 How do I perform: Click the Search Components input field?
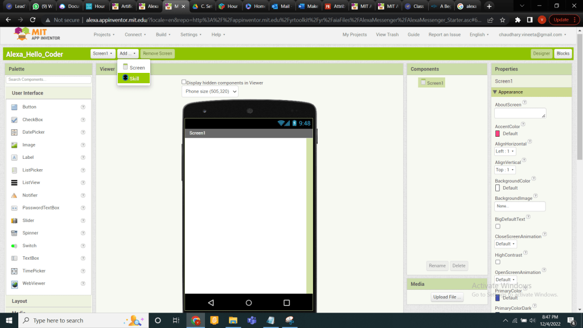48,80
